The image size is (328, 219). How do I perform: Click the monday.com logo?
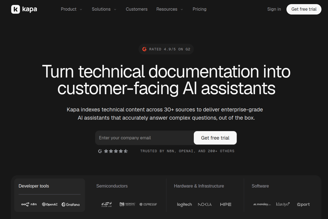(262, 204)
